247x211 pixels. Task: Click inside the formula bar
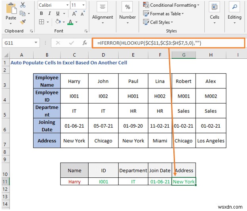[168, 43]
